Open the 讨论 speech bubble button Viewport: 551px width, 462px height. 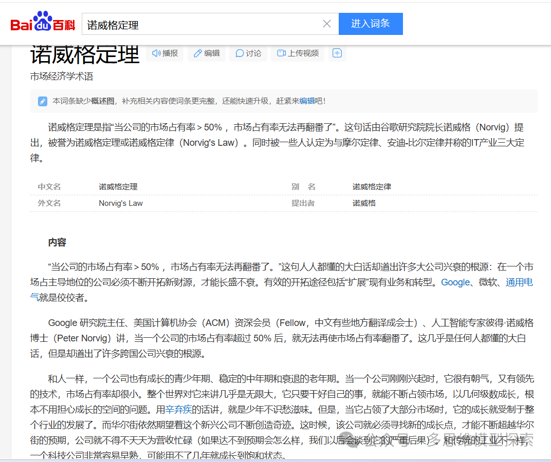point(248,53)
